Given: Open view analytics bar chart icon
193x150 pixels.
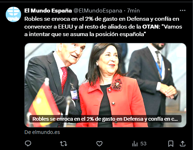Looking at the screenshot, I should click(x=135, y=144).
